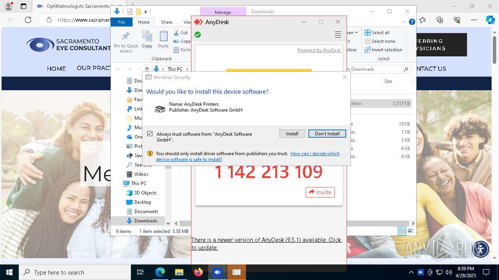Open the Manage ribbon tab

click(223, 12)
